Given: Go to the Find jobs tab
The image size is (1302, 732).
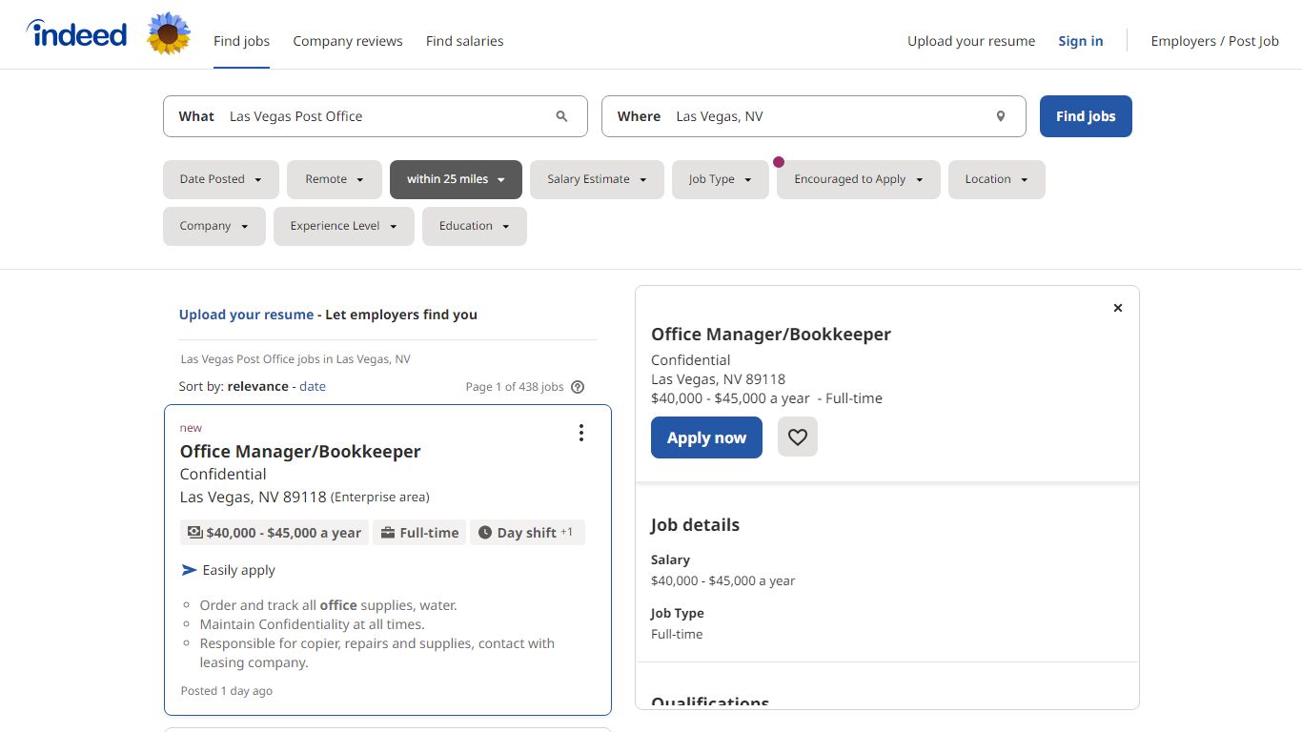Looking at the screenshot, I should pyautogui.click(x=241, y=41).
